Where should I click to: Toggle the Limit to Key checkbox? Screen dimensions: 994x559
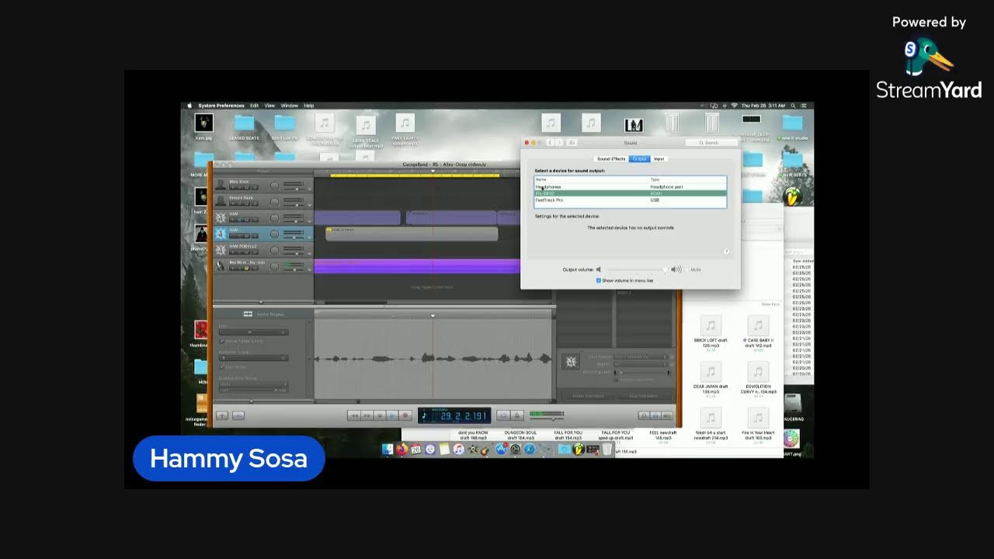221,366
